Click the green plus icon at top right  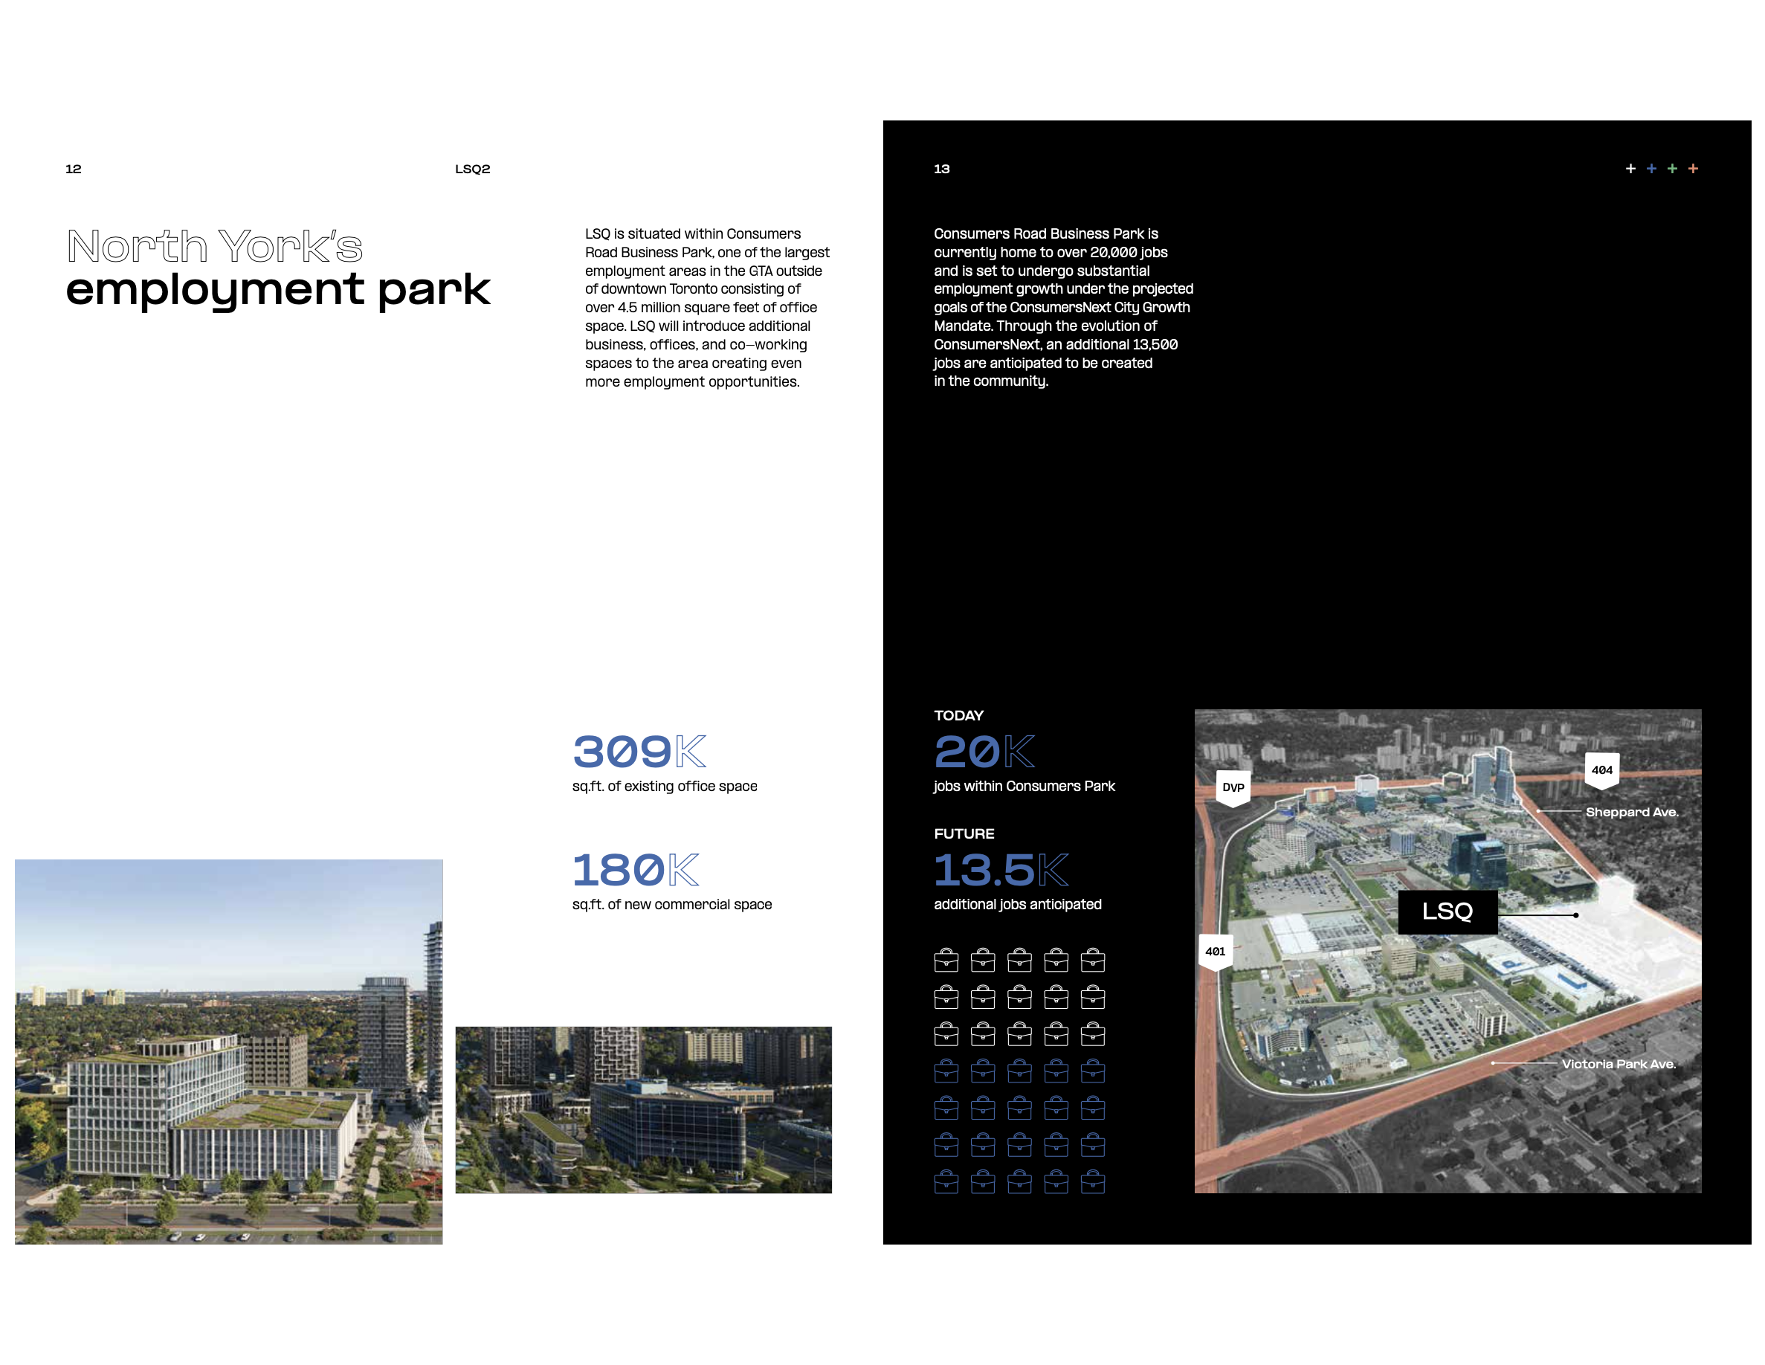tap(1672, 168)
